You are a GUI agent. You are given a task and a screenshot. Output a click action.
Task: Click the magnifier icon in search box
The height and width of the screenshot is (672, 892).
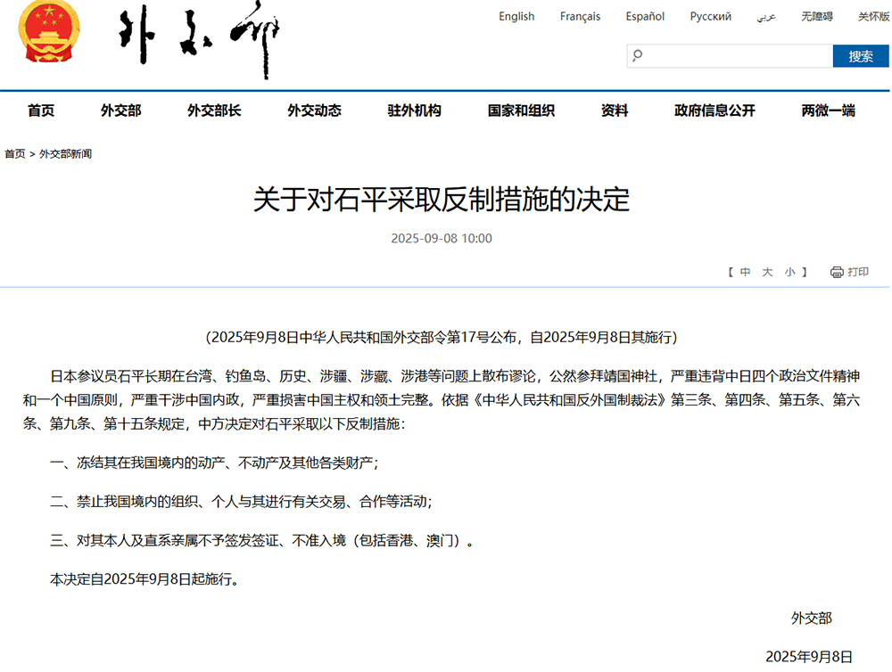pyautogui.click(x=638, y=56)
